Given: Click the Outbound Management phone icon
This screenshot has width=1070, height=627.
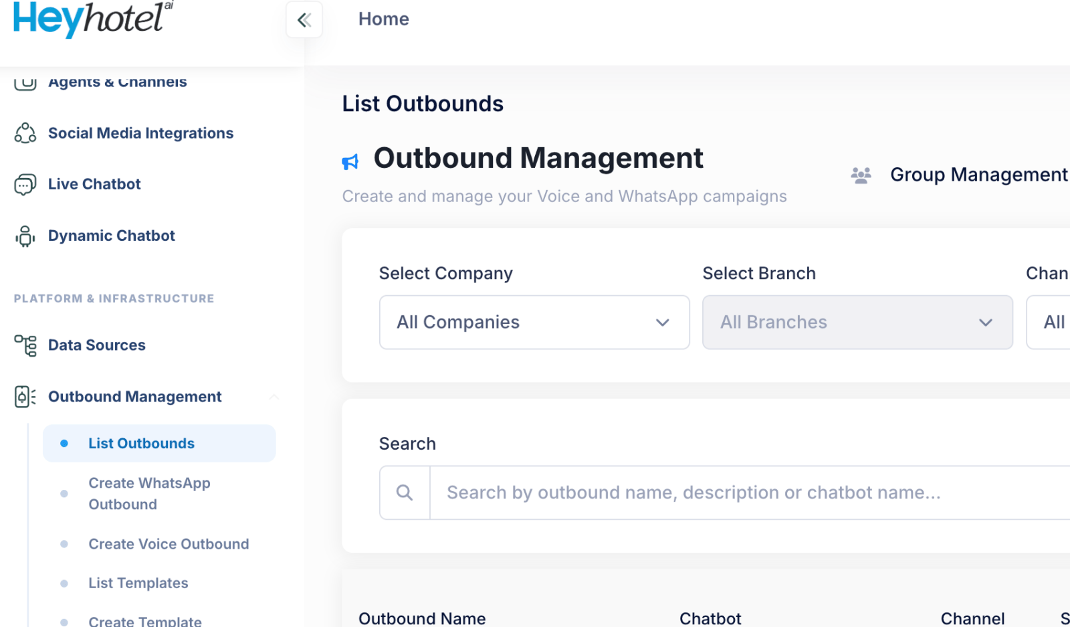Looking at the screenshot, I should 25,397.
